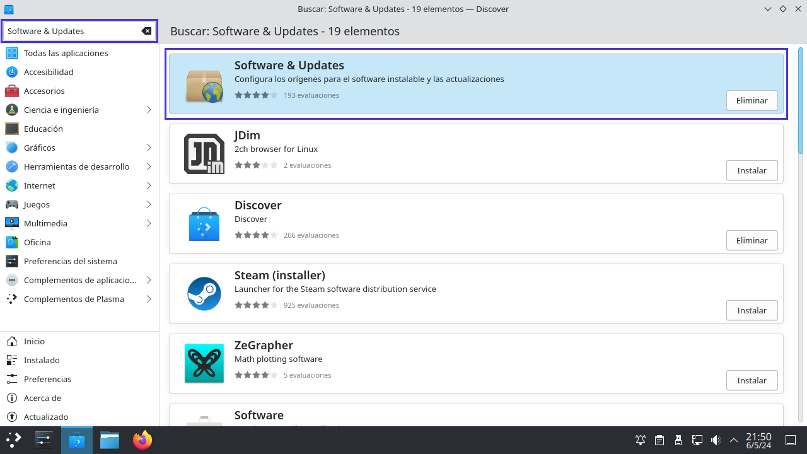The height and width of the screenshot is (454, 807).
Task: Clear the search field text
Action: coord(146,31)
